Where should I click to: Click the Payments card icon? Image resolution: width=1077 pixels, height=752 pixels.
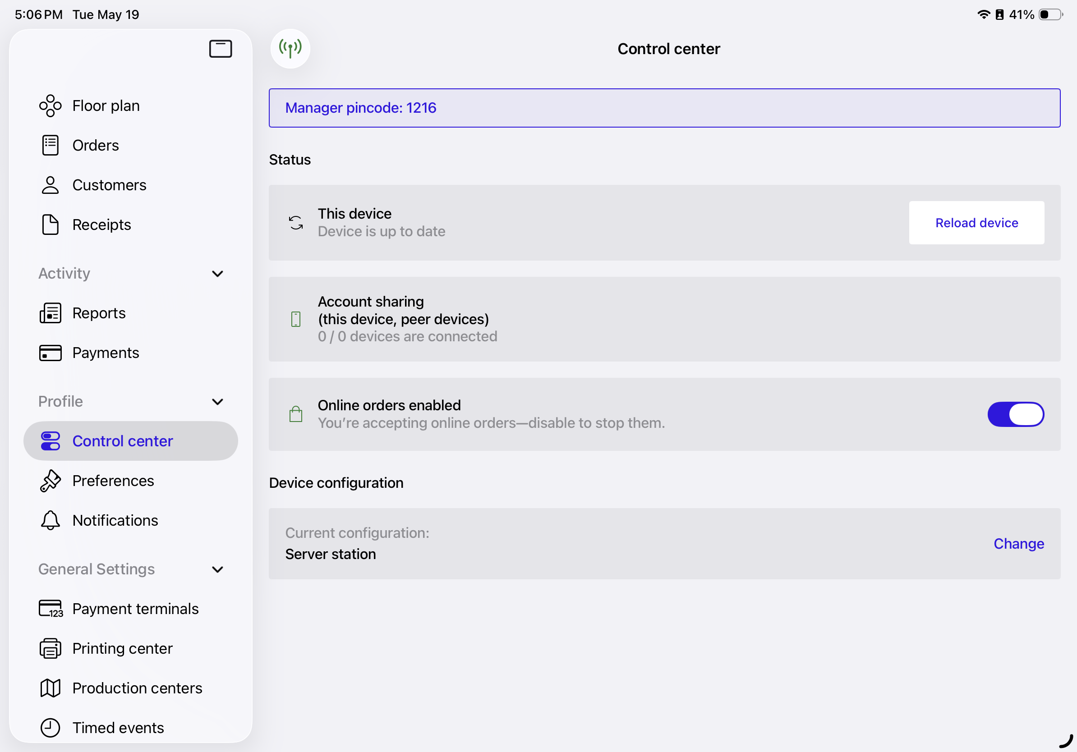coord(50,353)
